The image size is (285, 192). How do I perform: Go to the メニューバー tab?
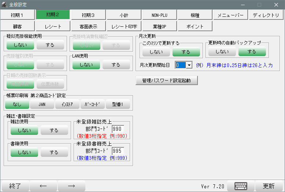pos(230,15)
